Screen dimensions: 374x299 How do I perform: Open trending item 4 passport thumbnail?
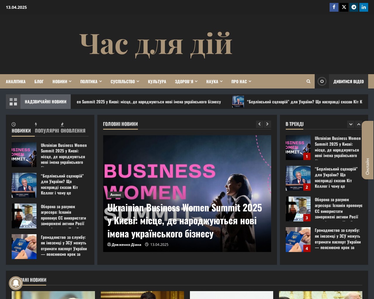click(298, 239)
